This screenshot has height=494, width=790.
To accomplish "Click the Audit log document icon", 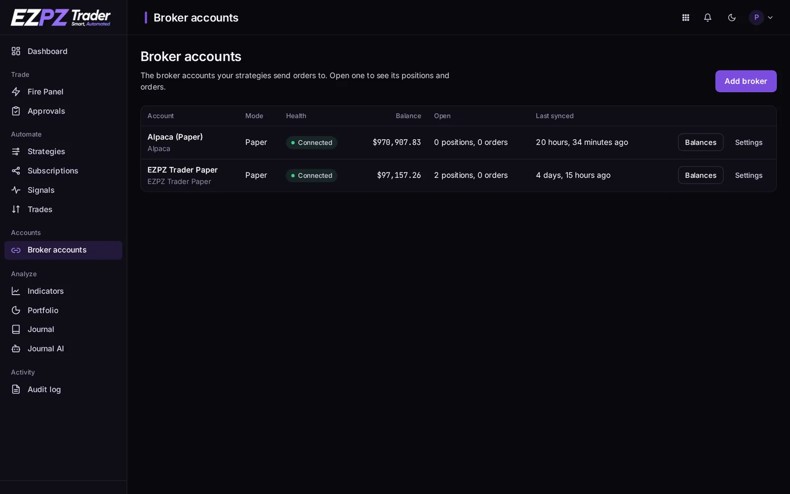I will point(16,389).
